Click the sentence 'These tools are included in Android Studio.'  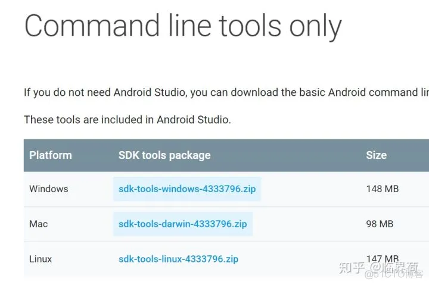coord(128,120)
